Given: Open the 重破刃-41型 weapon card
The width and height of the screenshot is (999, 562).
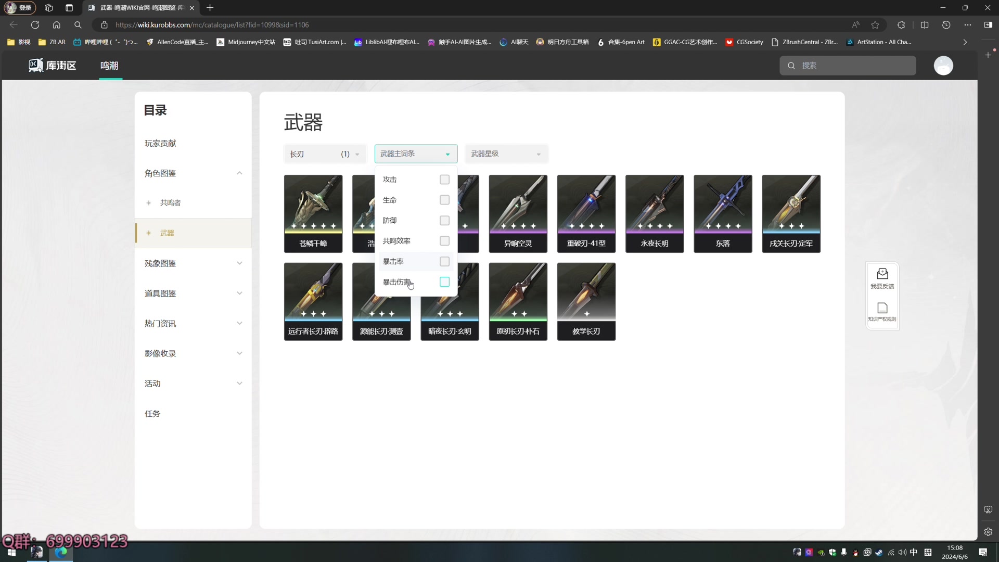Looking at the screenshot, I should coord(586,214).
